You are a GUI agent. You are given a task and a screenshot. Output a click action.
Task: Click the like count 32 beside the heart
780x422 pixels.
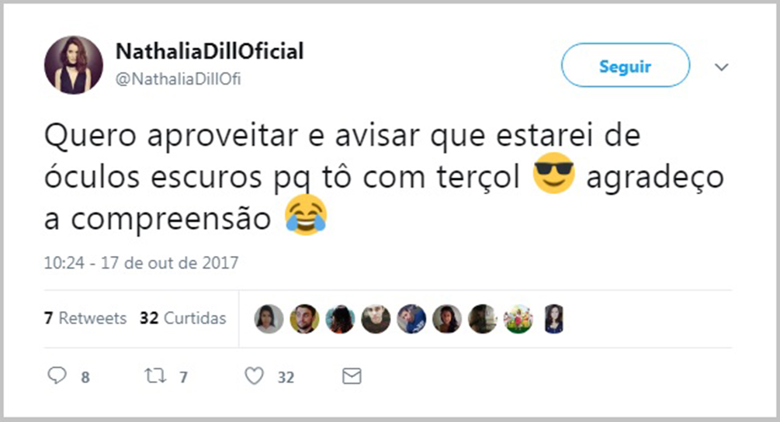[286, 377]
